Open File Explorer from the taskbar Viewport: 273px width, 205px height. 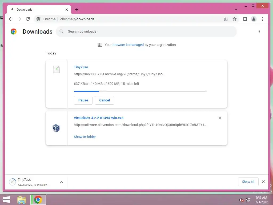(22, 200)
